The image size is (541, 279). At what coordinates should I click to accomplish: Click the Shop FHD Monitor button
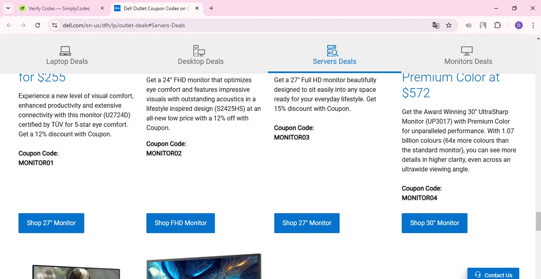[181, 223]
